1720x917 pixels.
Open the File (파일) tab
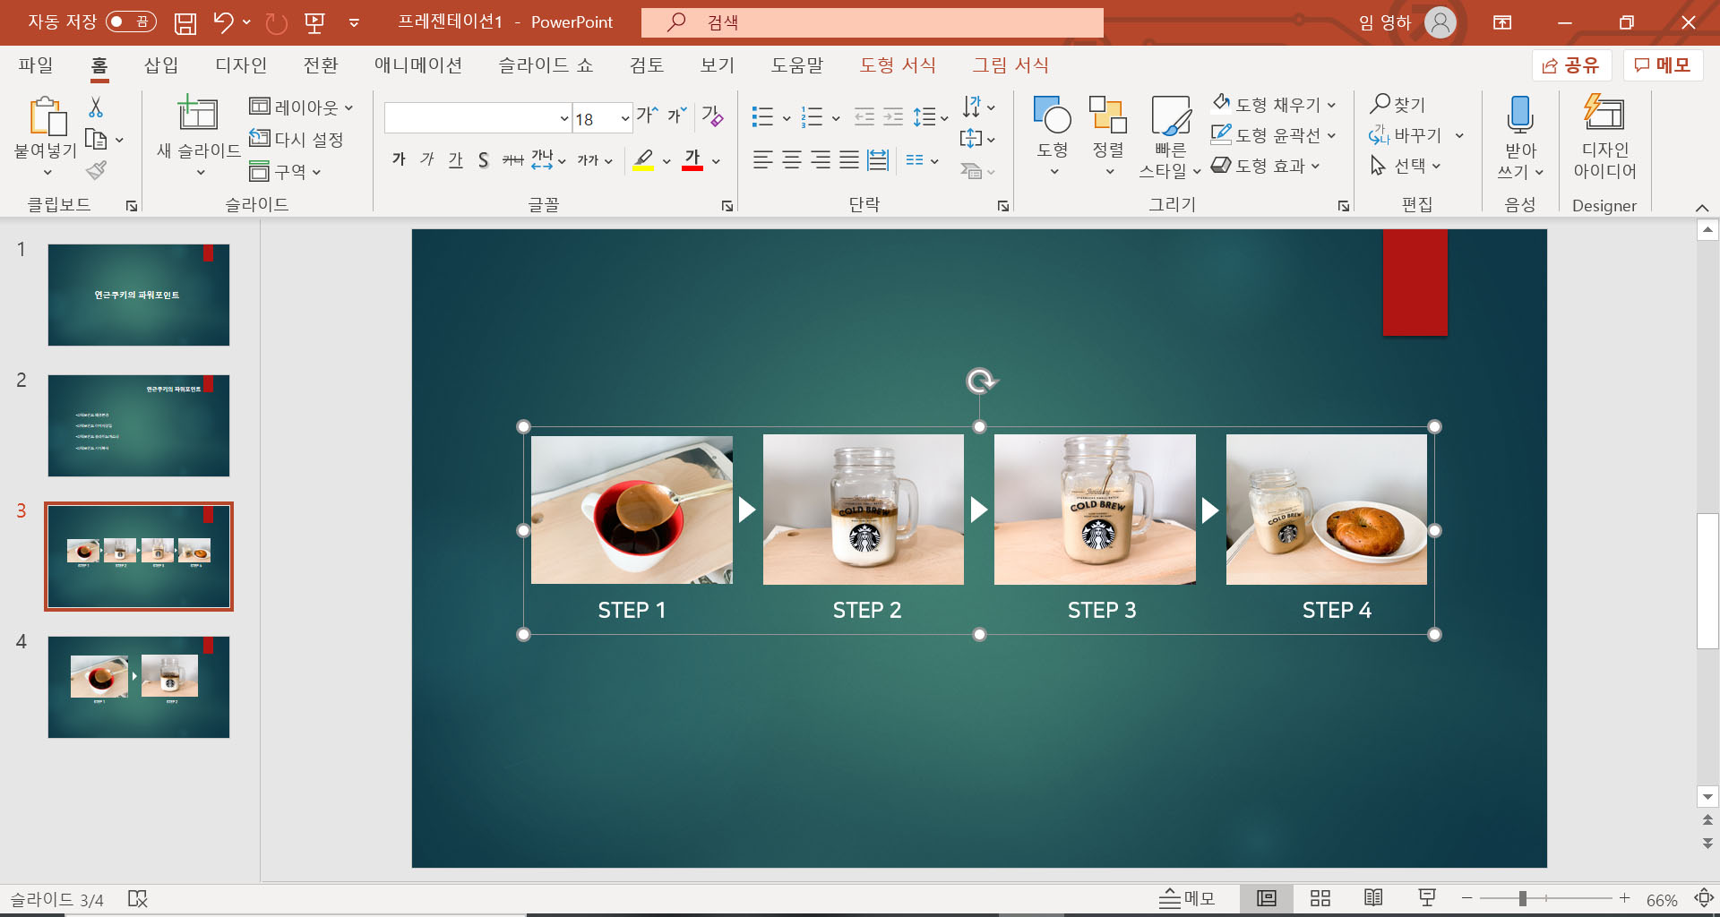[36, 65]
